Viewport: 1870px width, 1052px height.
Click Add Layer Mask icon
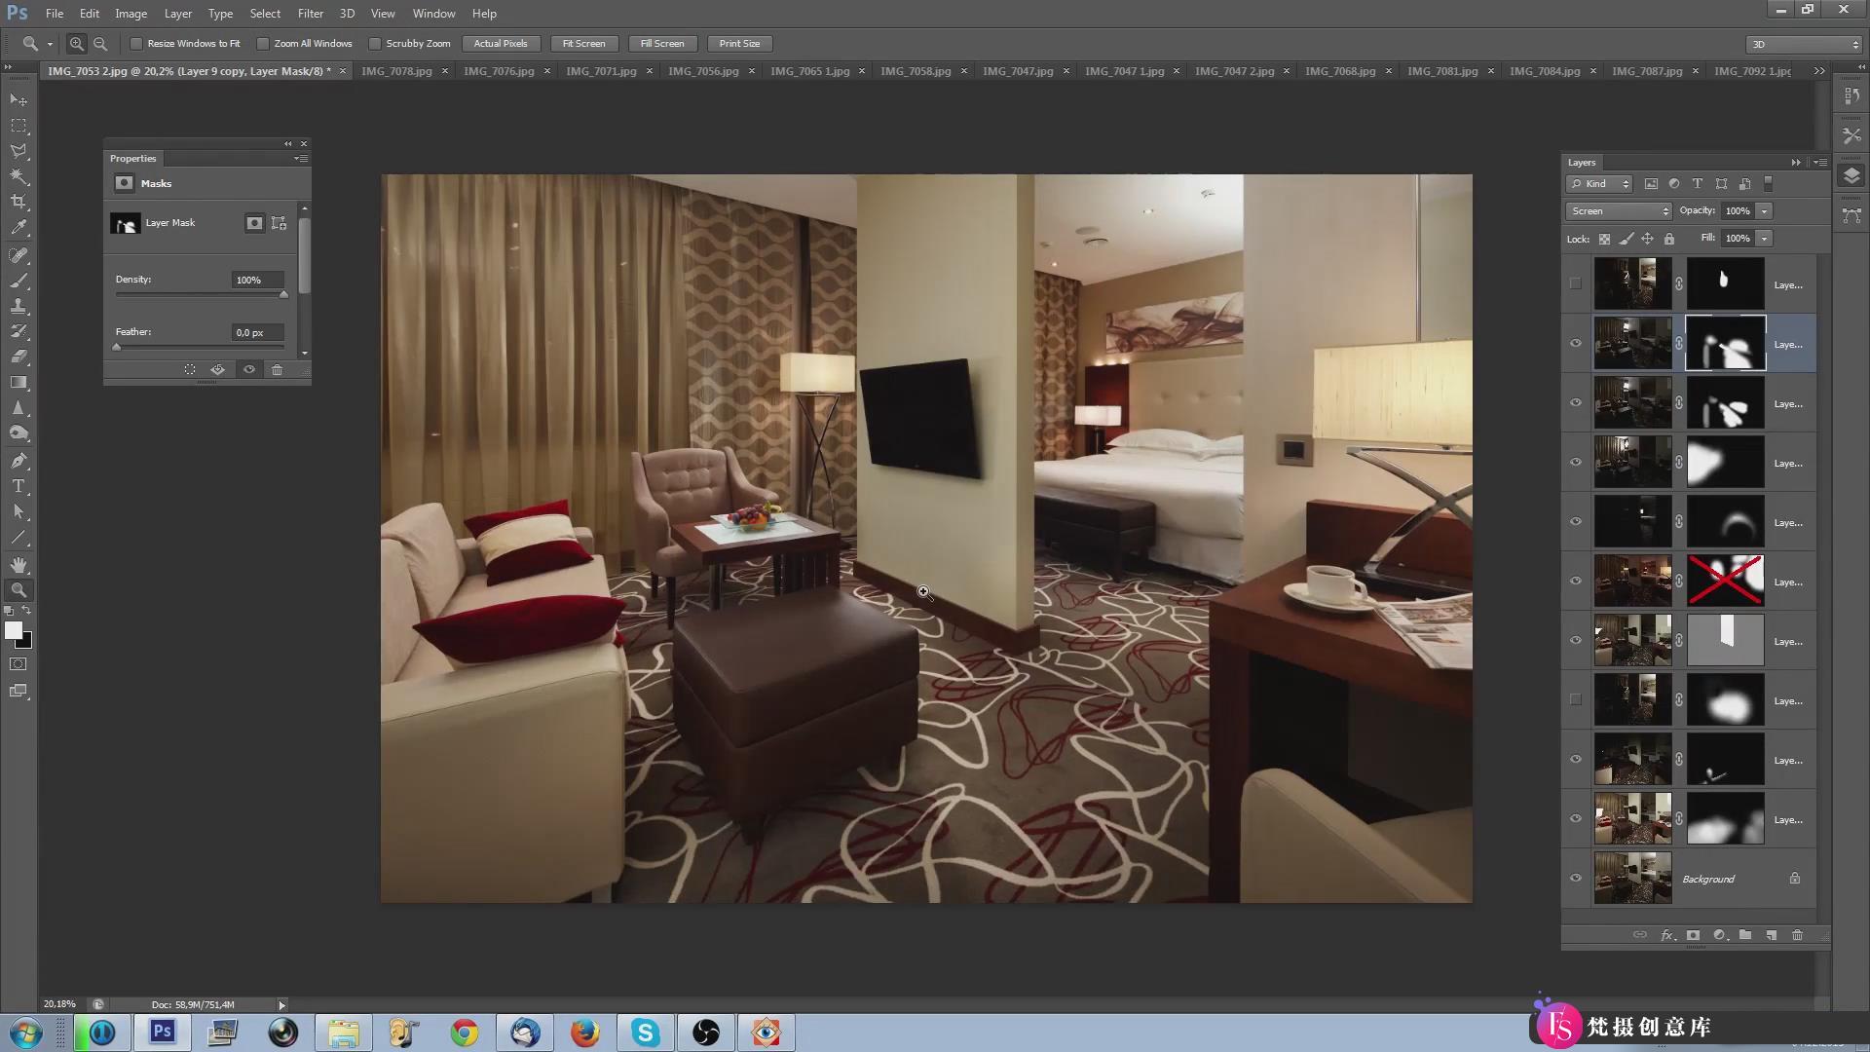tap(1694, 934)
